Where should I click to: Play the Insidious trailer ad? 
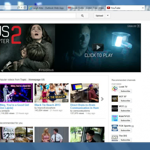pyautogui.click(x=98, y=47)
